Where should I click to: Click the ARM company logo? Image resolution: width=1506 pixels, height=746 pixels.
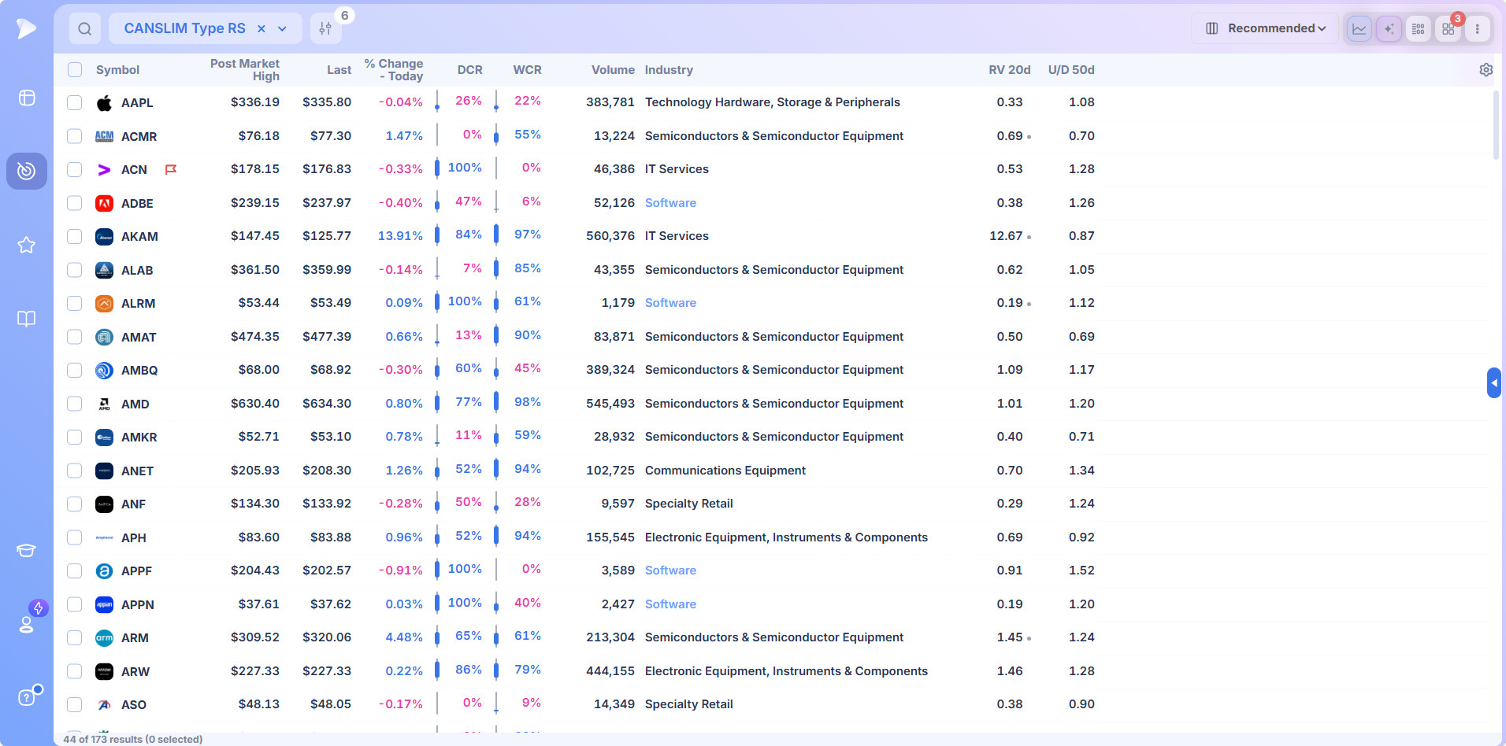coord(104,638)
